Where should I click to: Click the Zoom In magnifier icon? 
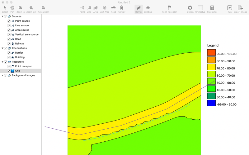coord(21,8)
